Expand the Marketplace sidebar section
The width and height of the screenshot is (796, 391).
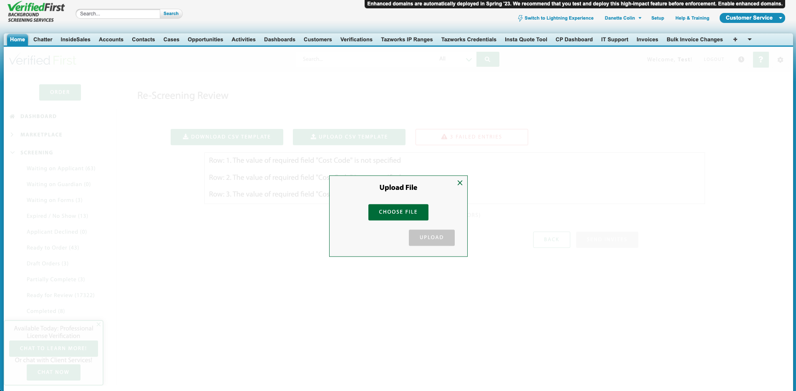(41, 135)
